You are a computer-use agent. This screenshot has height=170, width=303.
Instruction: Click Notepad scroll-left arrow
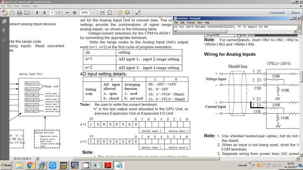175,31
